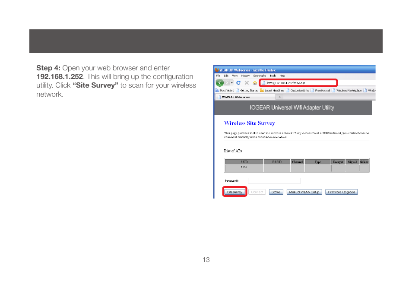Stop loading with the X icon
This screenshot has height=287, width=412.
click(247, 83)
